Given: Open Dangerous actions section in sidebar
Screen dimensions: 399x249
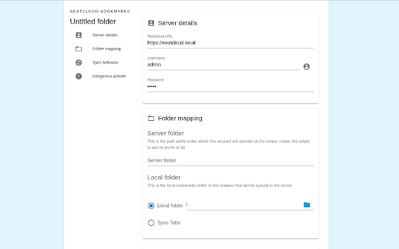Looking at the screenshot, I should click(x=108, y=76).
